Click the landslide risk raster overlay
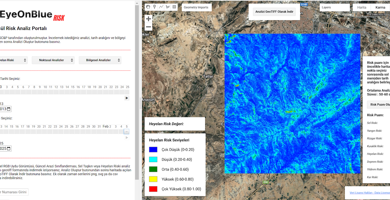 (292, 103)
